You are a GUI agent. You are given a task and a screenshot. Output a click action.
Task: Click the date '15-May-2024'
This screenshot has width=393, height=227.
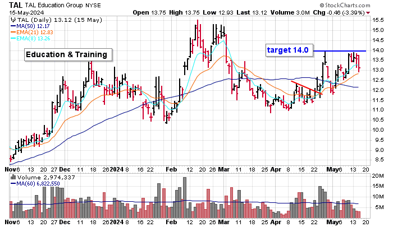[x=26, y=12]
